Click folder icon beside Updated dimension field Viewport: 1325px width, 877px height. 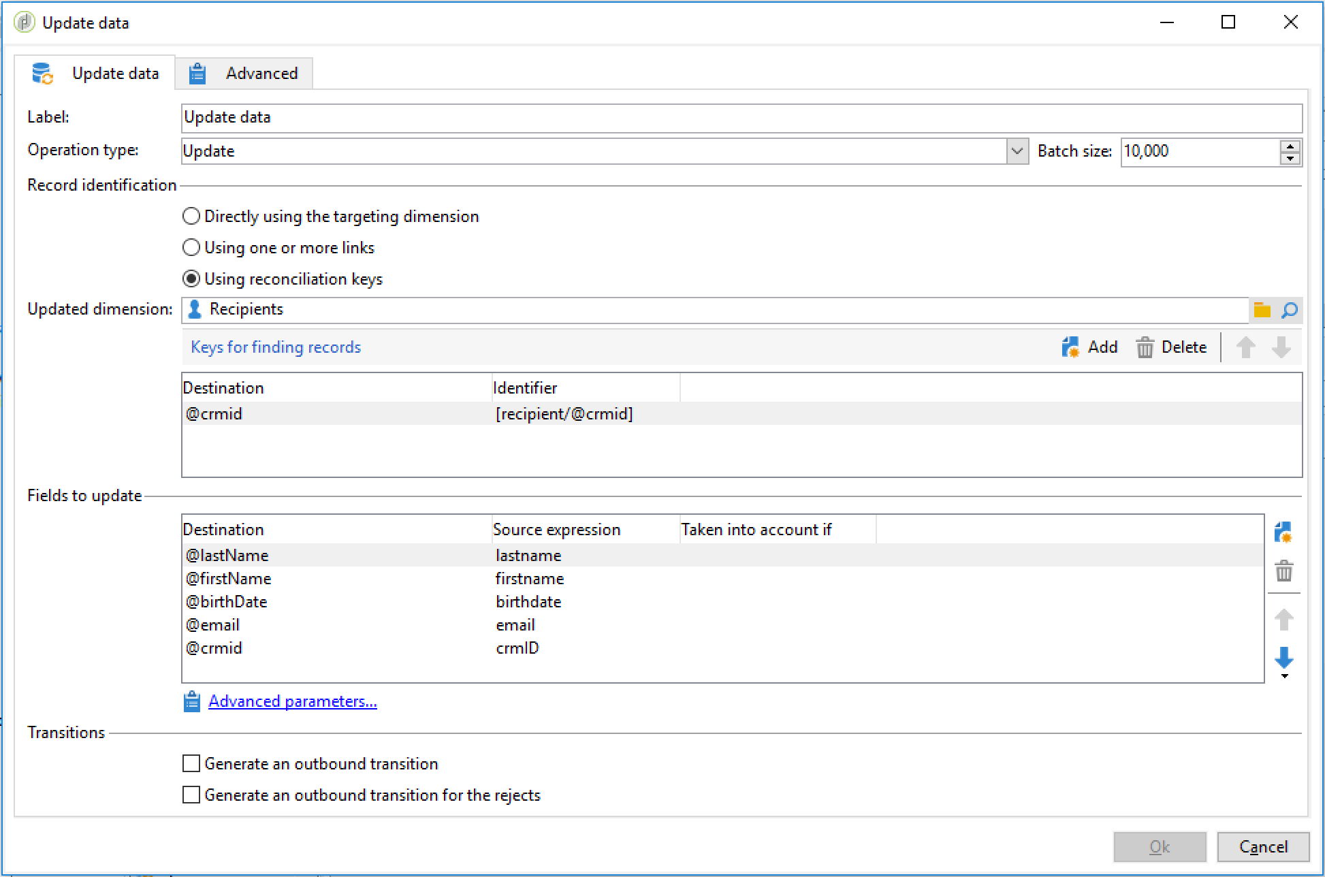pos(1262,310)
